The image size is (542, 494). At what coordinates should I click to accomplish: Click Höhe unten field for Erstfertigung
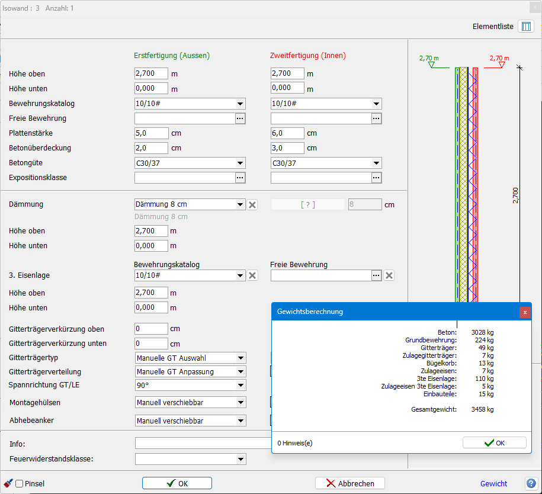pyautogui.click(x=151, y=88)
